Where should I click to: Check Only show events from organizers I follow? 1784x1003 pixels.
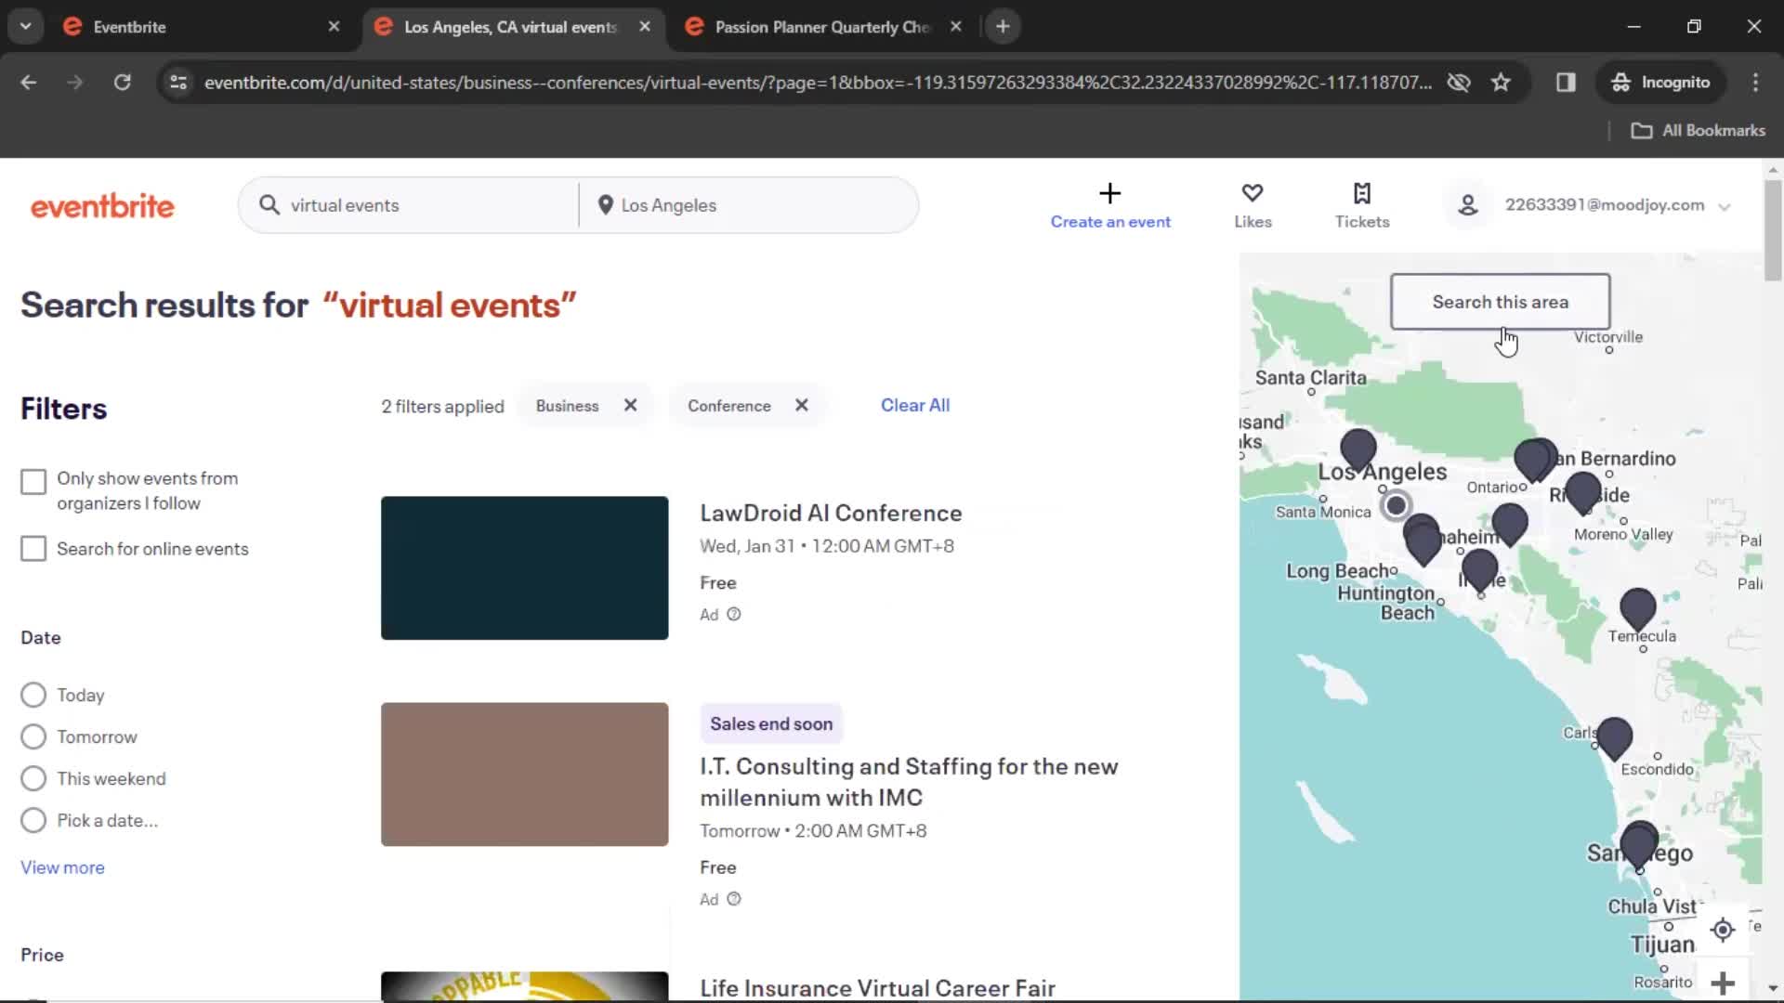33,481
